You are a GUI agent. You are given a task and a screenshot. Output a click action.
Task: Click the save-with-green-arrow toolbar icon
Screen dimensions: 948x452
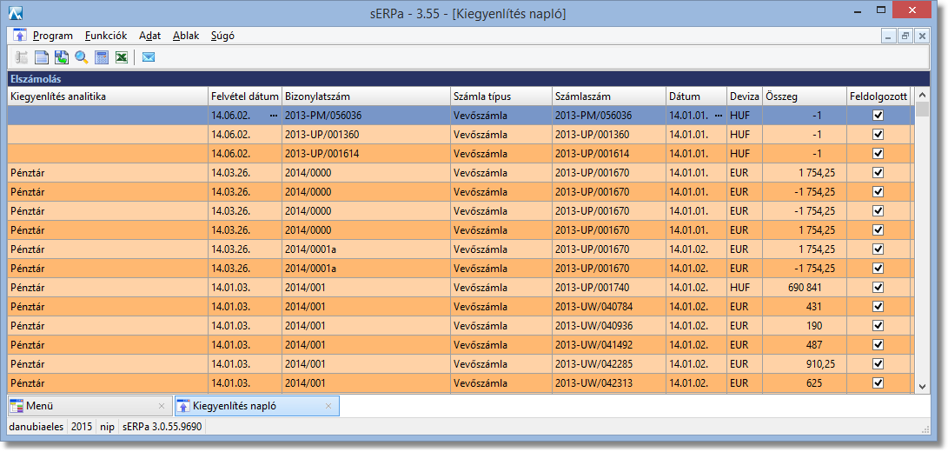click(x=62, y=57)
